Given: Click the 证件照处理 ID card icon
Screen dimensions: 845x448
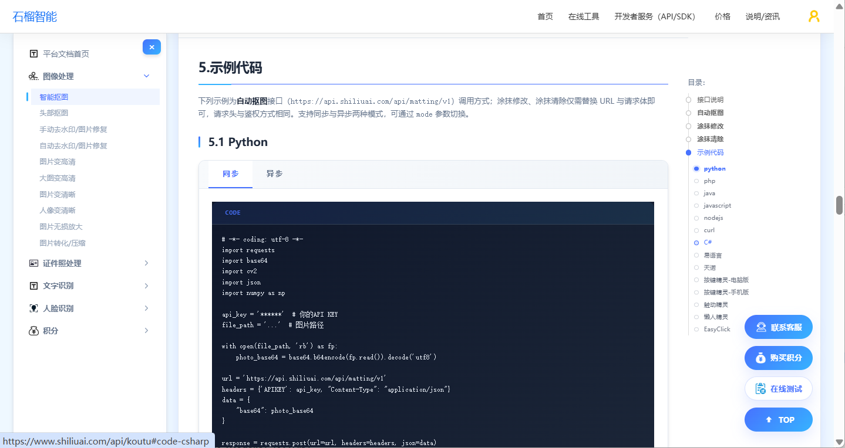Looking at the screenshot, I should pyautogui.click(x=33, y=263).
